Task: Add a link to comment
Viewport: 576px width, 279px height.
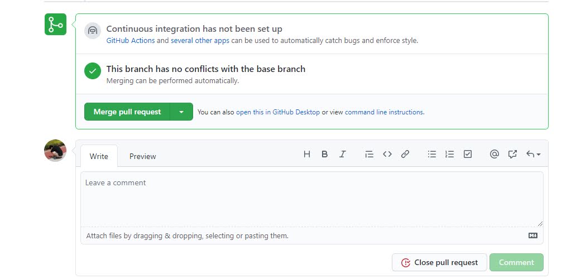Action: tap(405, 155)
